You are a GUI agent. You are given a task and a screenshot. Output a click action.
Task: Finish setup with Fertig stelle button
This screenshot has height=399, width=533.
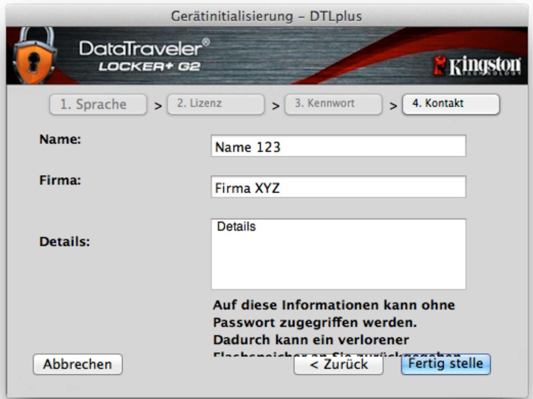tap(446, 364)
